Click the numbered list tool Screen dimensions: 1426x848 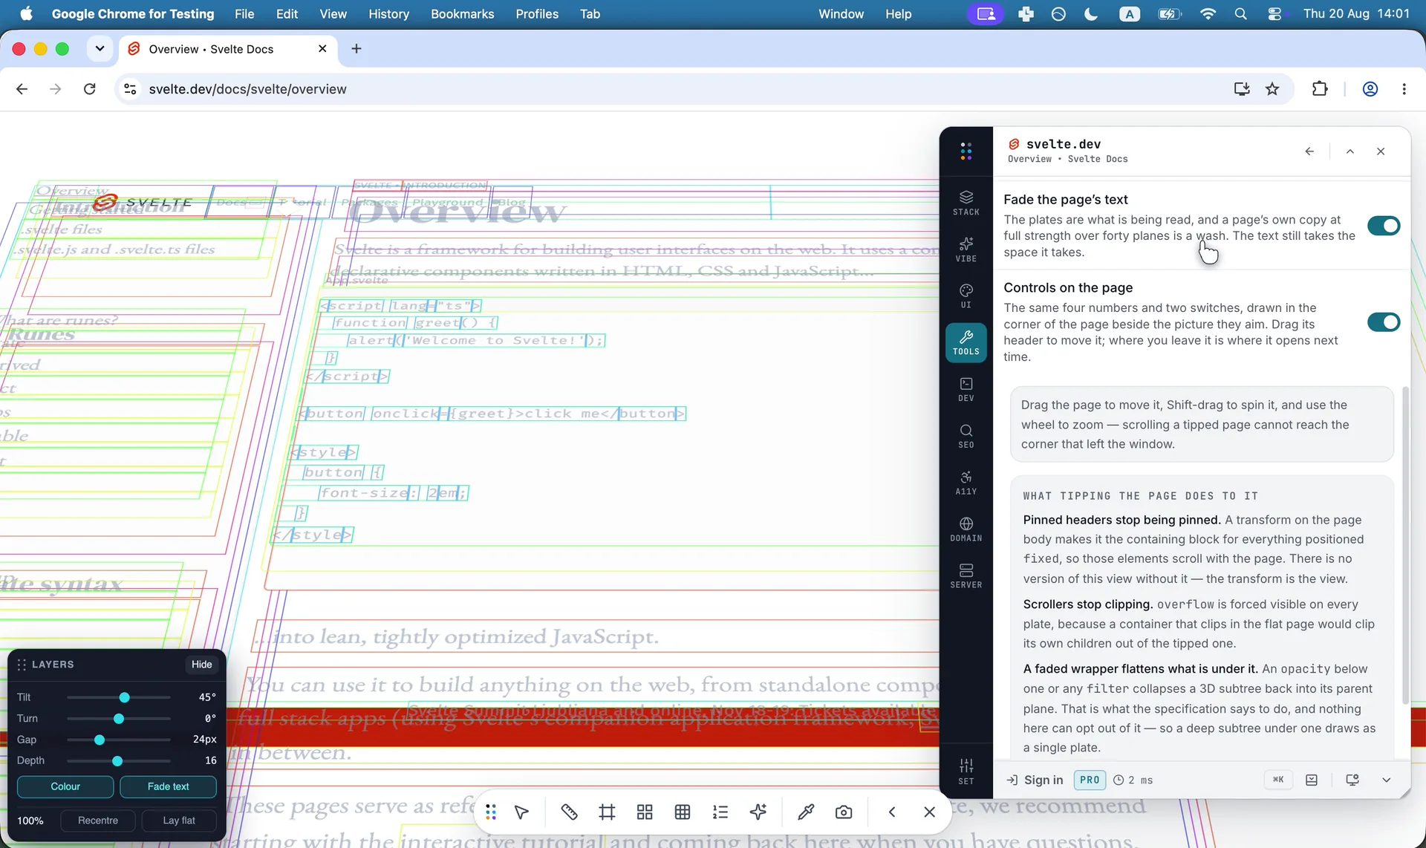[720, 812]
